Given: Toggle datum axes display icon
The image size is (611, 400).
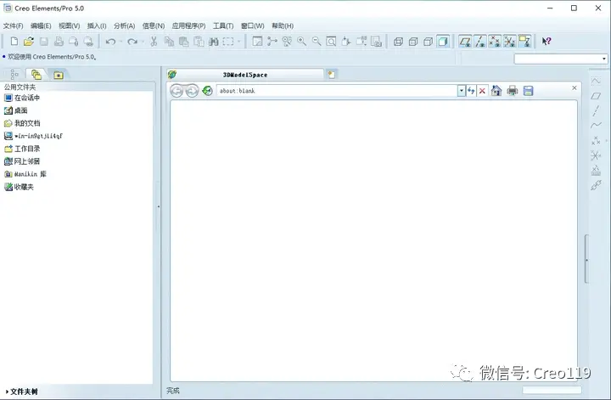Looking at the screenshot, I should pos(480,42).
